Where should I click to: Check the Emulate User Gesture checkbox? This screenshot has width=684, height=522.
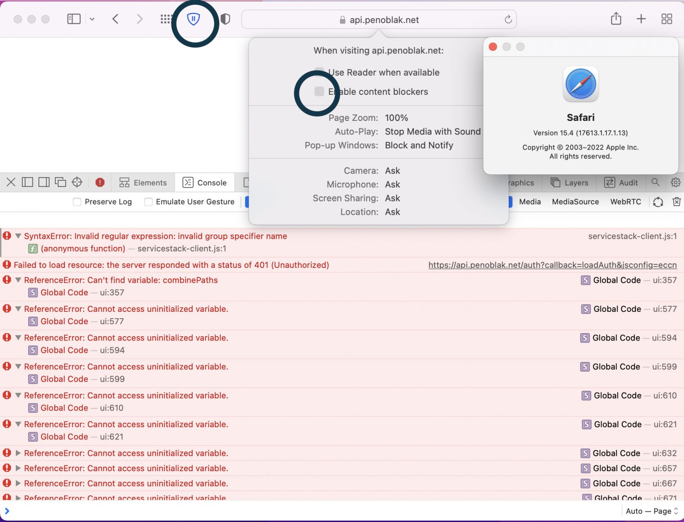click(x=148, y=202)
